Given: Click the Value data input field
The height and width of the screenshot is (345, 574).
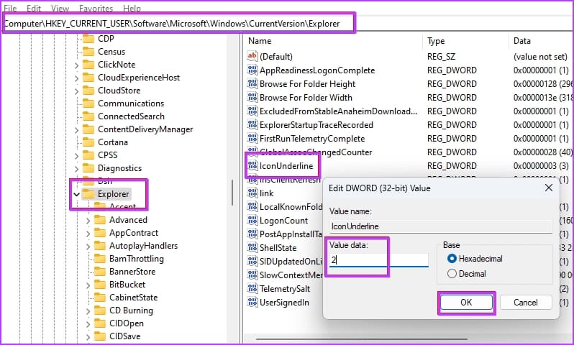Looking at the screenshot, I should pyautogui.click(x=378, y=260).
